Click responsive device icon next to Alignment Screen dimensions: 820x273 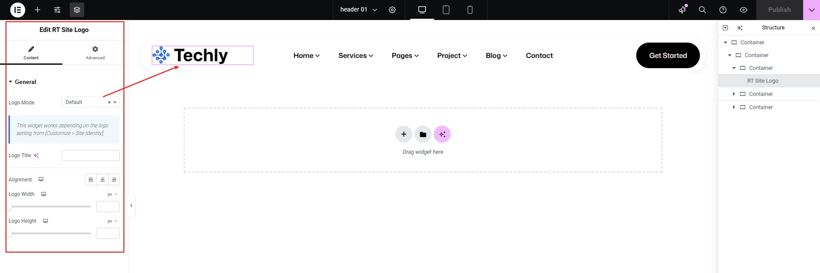[41, 179]
